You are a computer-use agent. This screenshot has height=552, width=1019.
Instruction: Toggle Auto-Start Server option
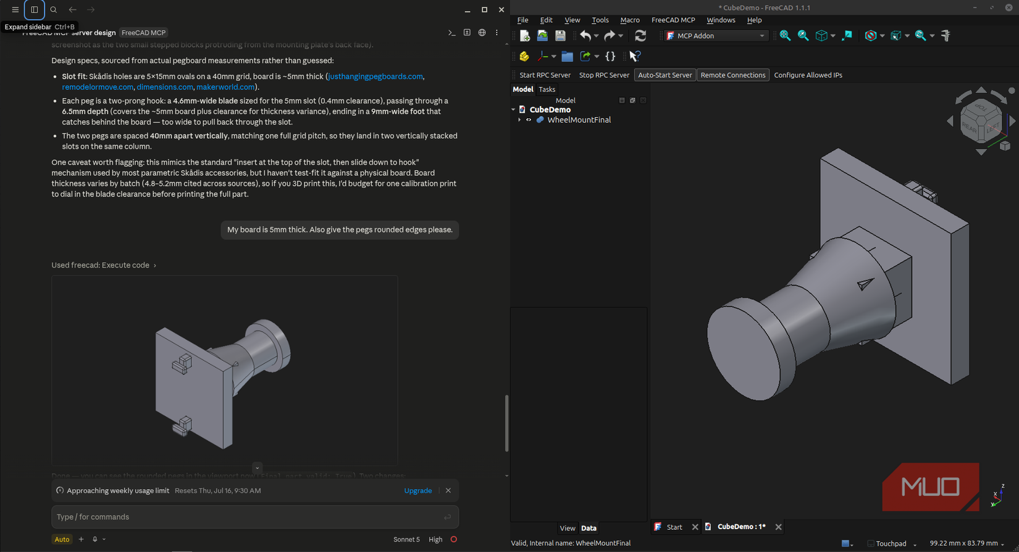pos(665,75)
